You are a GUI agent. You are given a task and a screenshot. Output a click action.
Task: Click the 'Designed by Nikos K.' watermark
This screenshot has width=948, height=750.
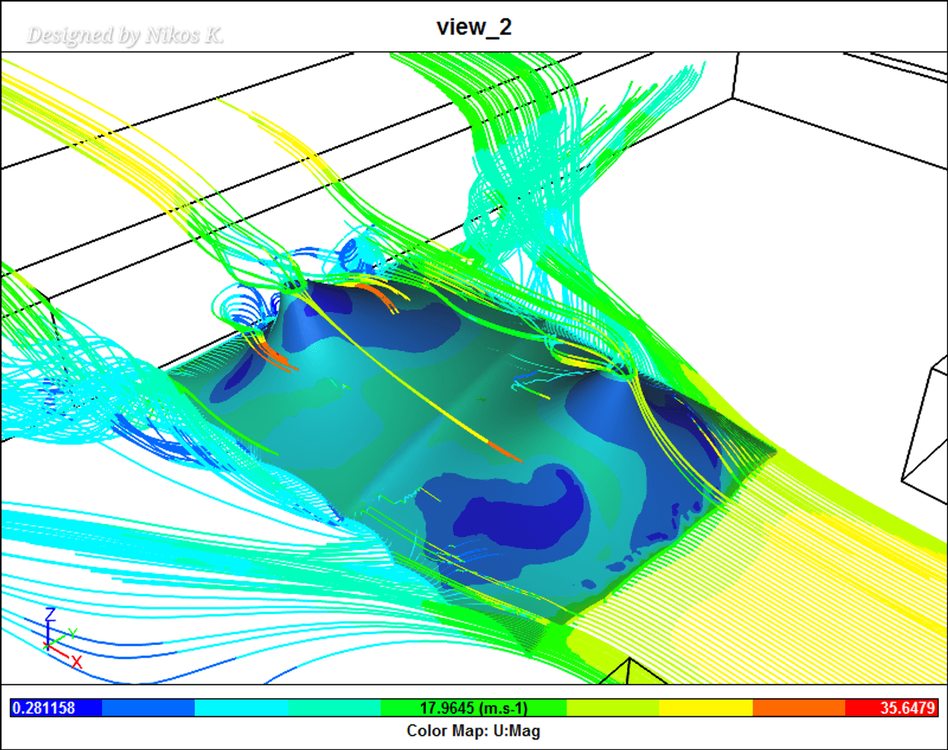click(124, 35)
